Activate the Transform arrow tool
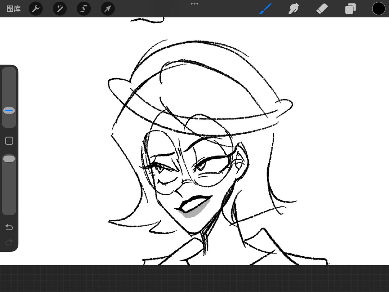 (x=108, y=9)
